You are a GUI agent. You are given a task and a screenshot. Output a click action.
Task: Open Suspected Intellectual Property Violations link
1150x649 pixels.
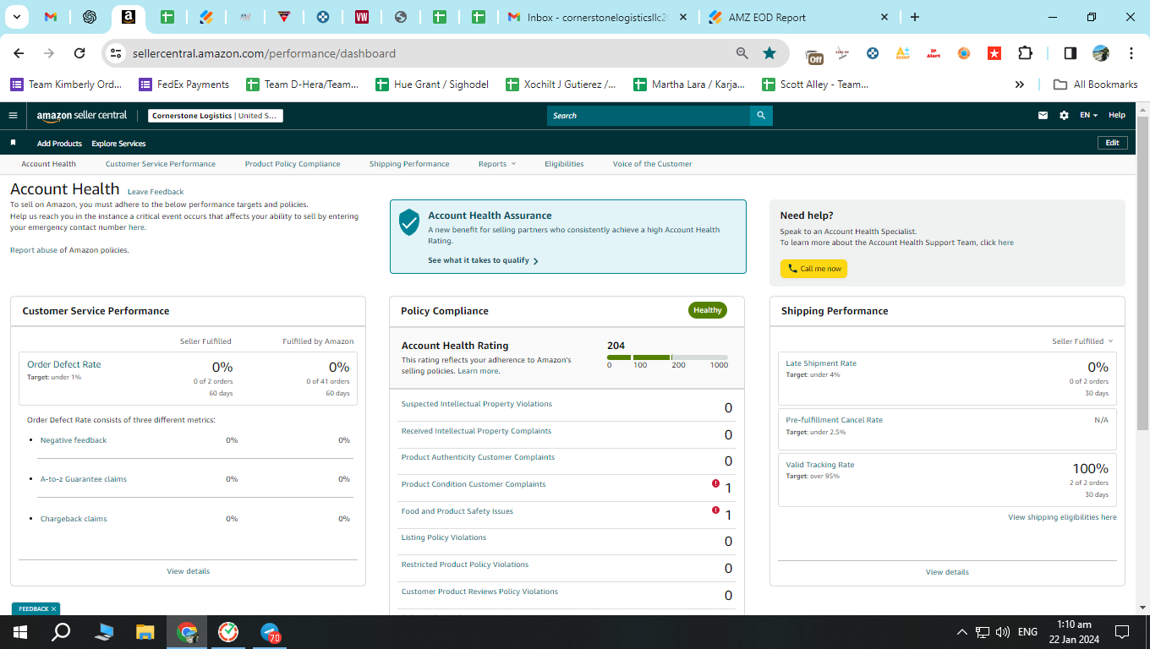477,404
